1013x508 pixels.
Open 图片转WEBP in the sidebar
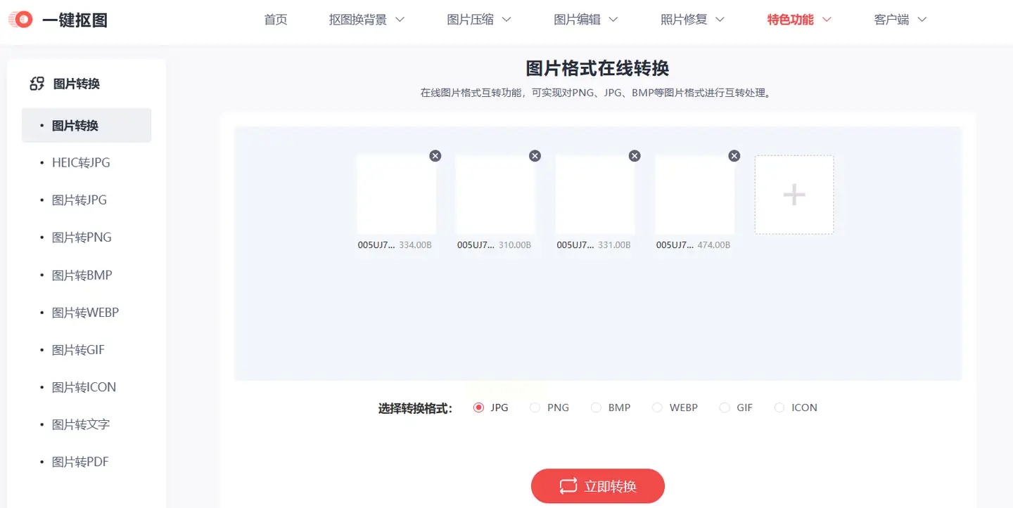(85, 313)
